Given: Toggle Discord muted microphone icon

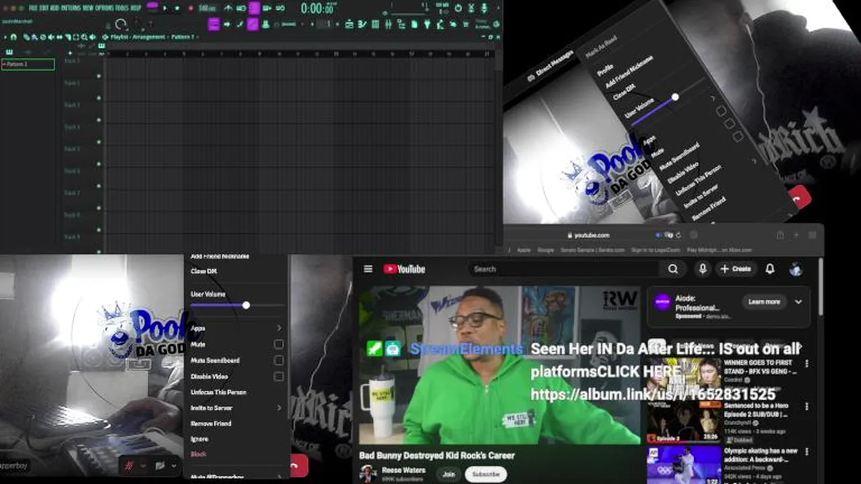Looking at the screenshot, I should pos(129,465).
